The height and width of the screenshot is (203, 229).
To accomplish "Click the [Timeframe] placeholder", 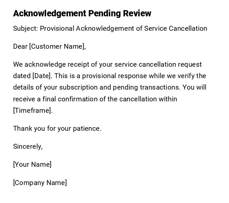I will click(x=33, y=110).
